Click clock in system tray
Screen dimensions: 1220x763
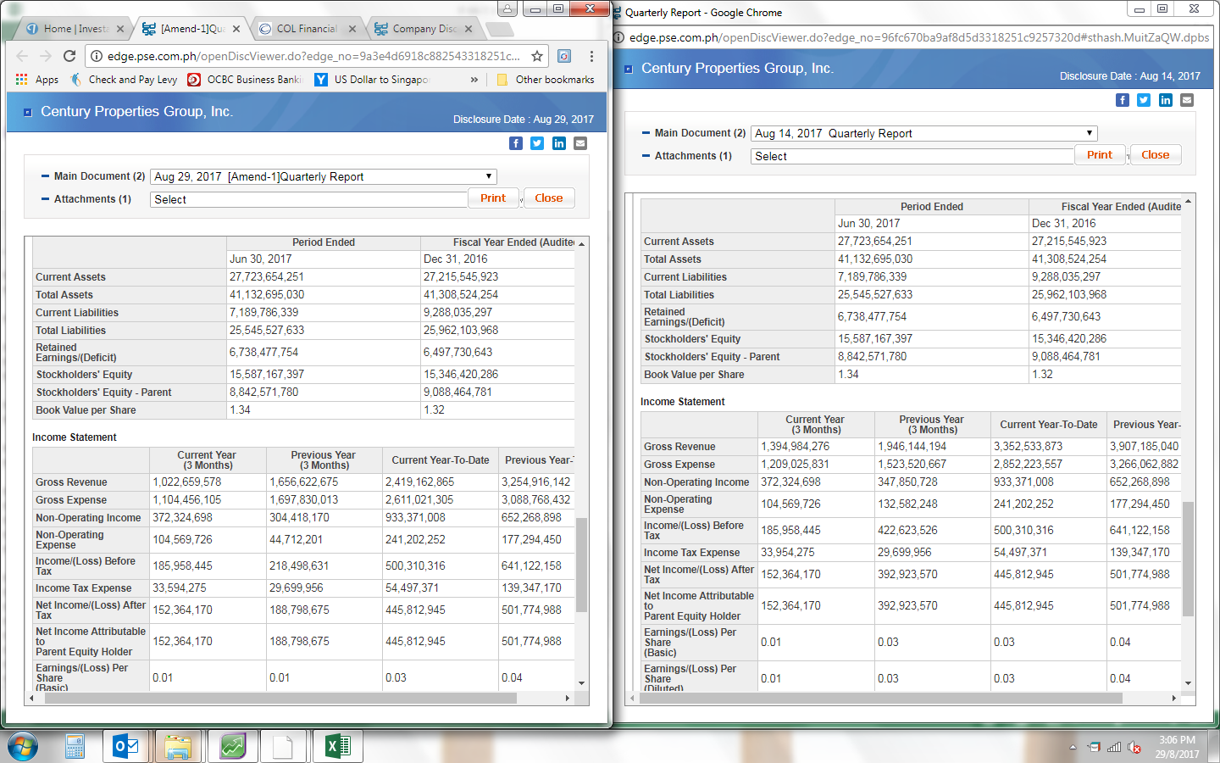[1178, 747]
